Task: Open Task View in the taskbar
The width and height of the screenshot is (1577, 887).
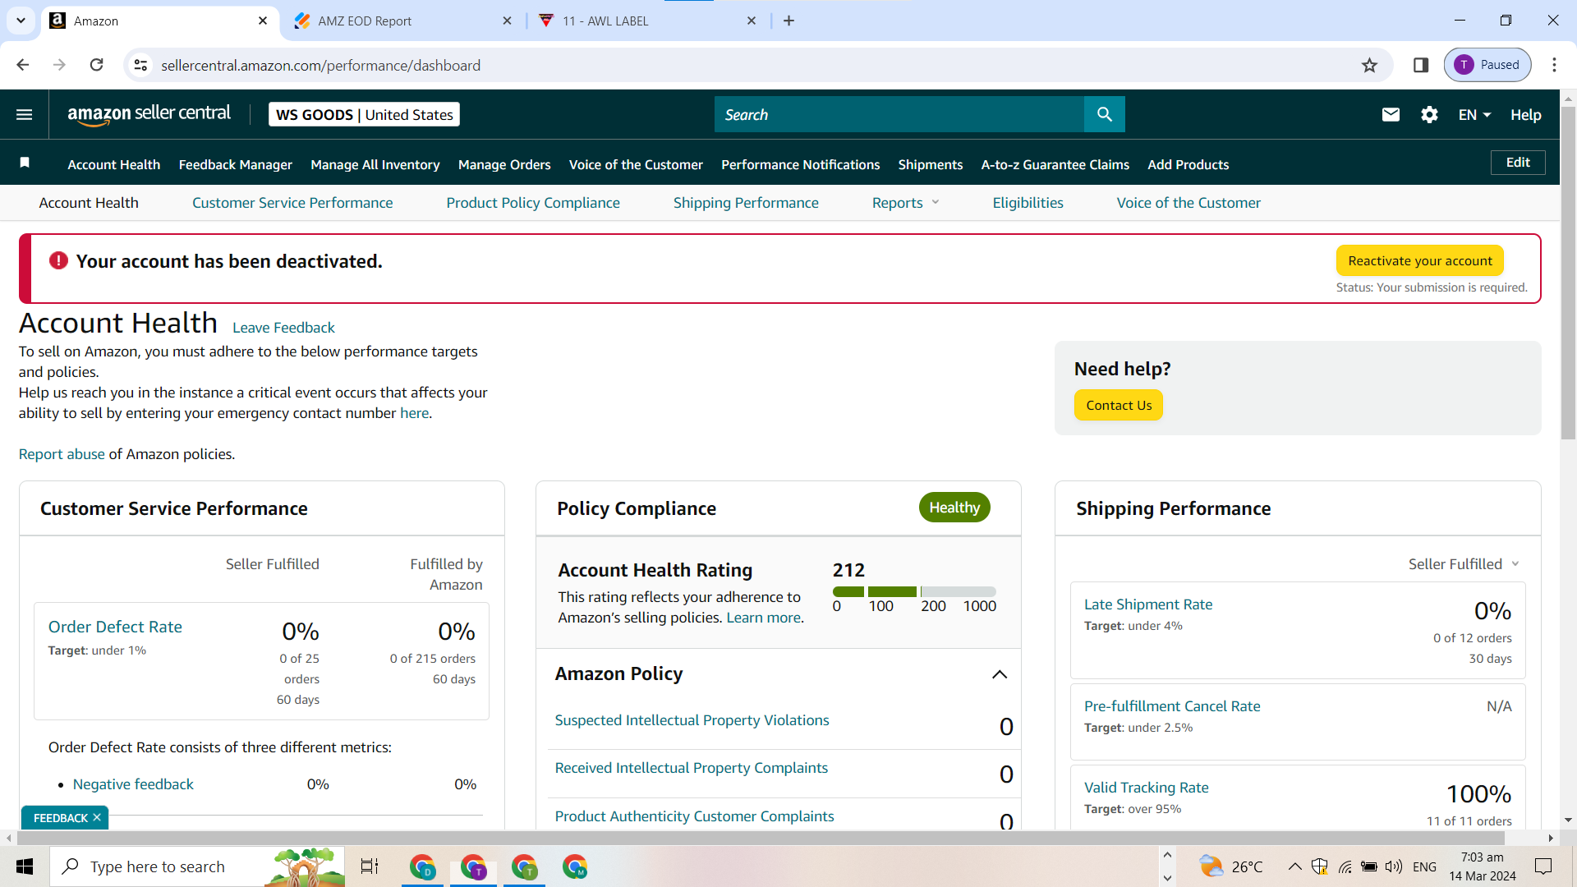Action: pos(370,866)
